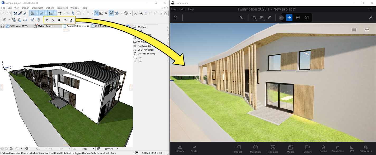Image resolution: width=376 pixels, height=155 pixels.
Task: Click the Twinmotion Import button
Action: click(x=238, y=149)
